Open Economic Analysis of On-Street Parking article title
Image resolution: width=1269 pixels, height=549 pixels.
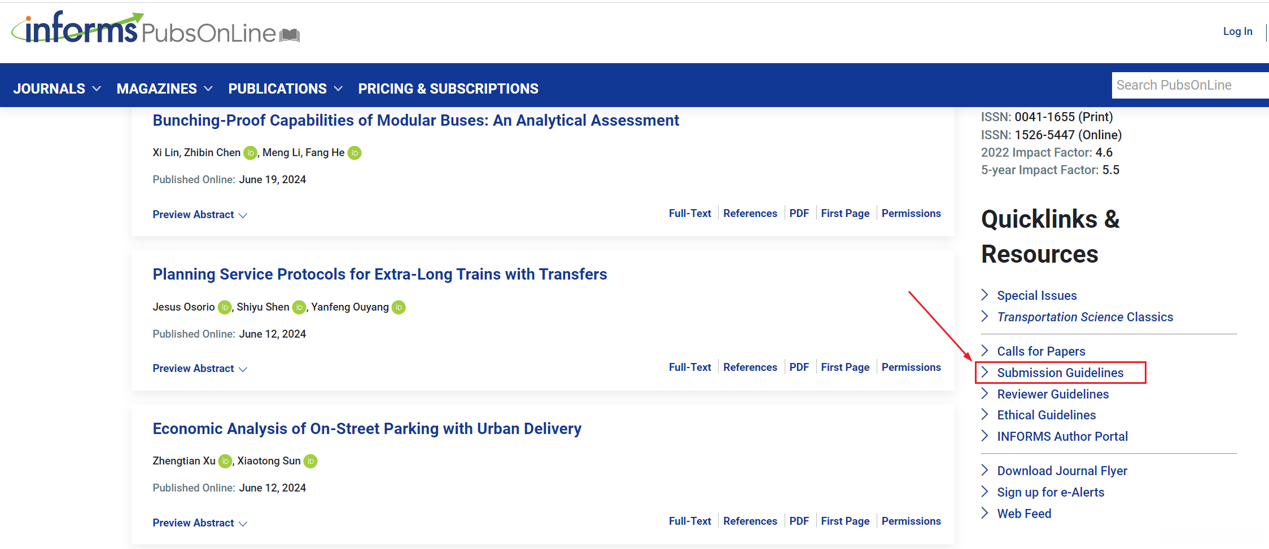(x=367, y=429)
